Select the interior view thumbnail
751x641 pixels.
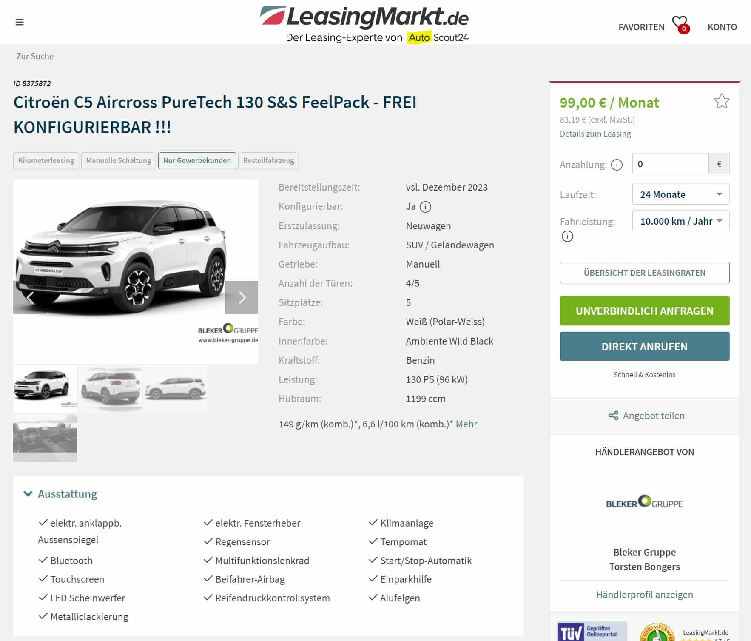pyautogui.click(x=45, y=438)
